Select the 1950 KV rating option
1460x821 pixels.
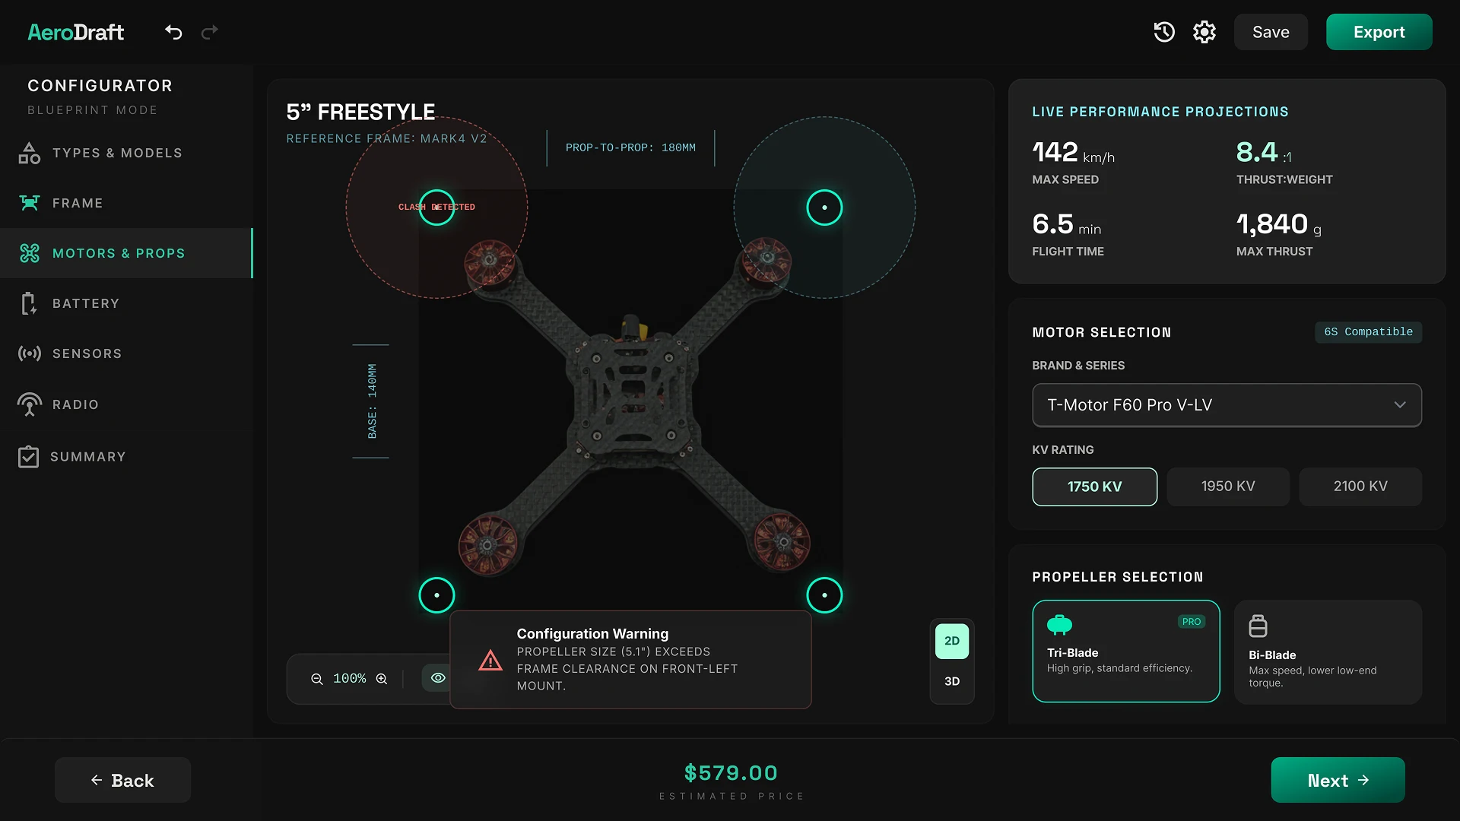1227,486
